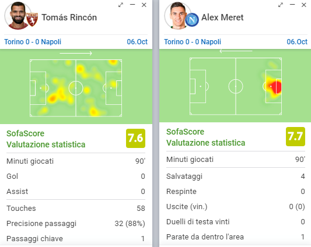Expand the Tomás Rincón player panel
The image size is (311, 247).
click(x=121, y=5)
